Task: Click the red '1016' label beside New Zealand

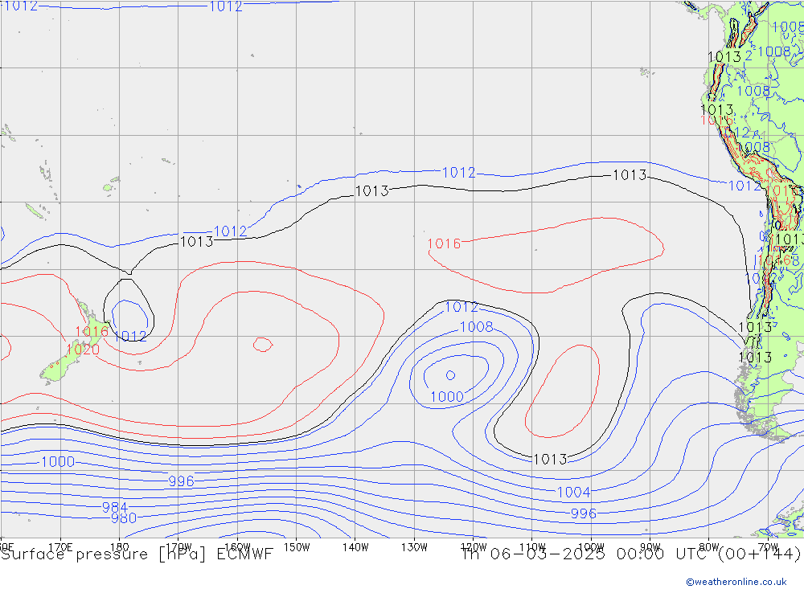Action: coord(92,332)
